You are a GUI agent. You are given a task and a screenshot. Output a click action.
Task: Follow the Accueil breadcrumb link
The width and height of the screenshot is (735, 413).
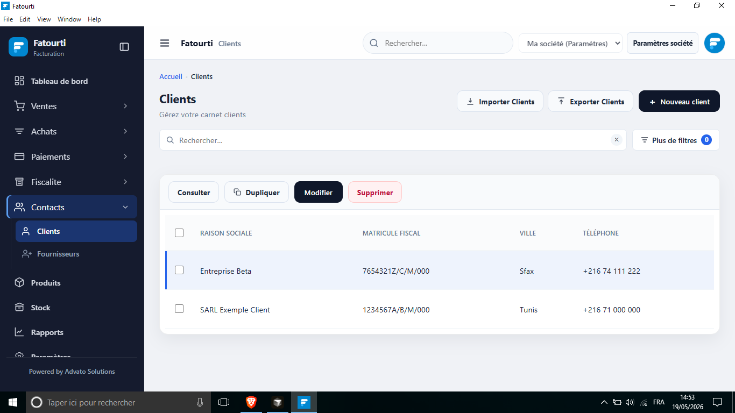point(171,76)
